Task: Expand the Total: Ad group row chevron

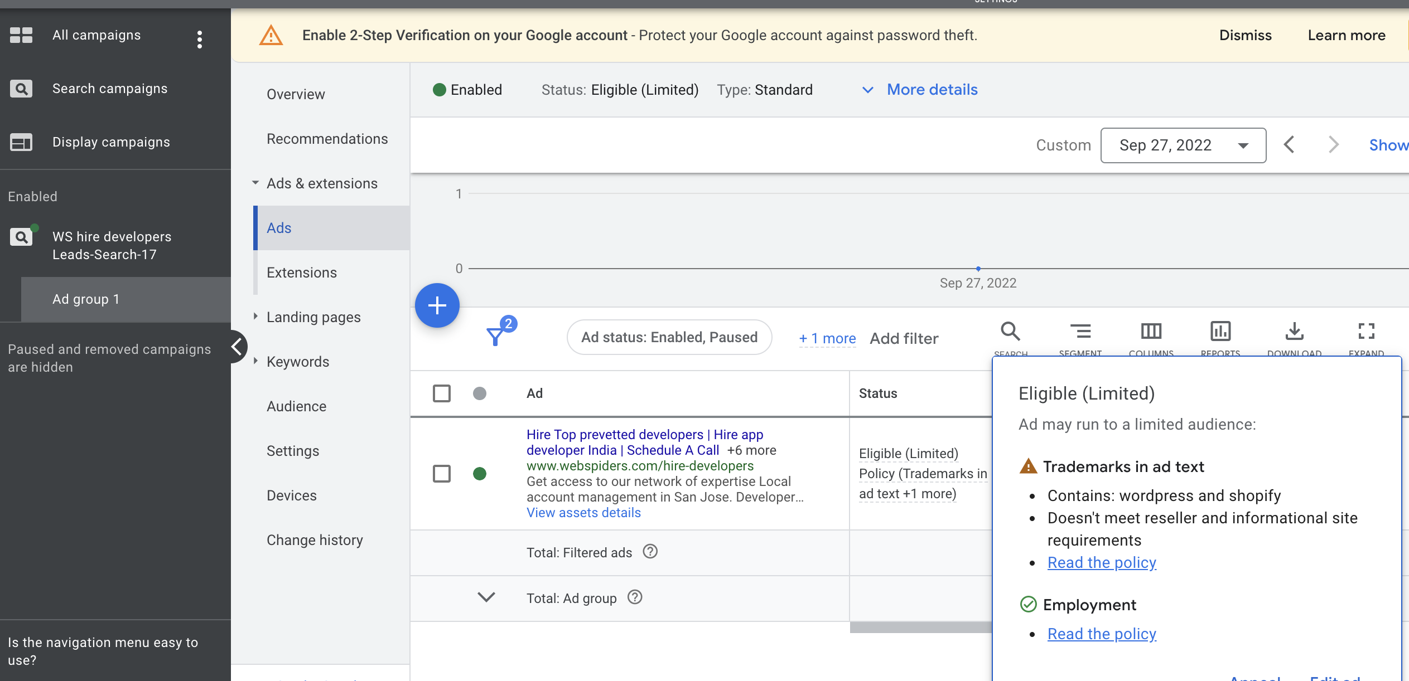Action: 486,597
